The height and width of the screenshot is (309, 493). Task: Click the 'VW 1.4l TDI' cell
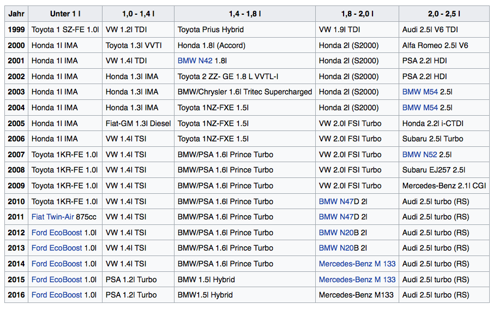coord(139,61)
